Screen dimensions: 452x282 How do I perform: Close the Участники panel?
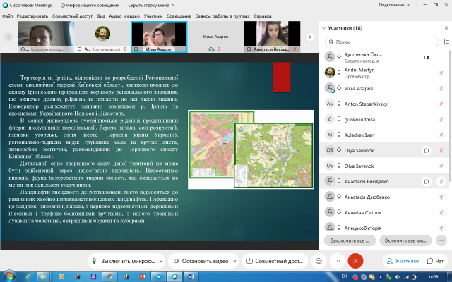click(446, 28)
